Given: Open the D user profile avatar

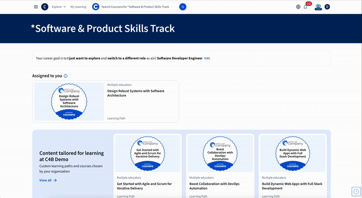Looking at the screenshot, I should 327,7.
